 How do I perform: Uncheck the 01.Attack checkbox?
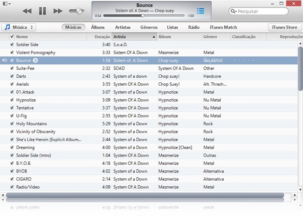pos(12,92)
